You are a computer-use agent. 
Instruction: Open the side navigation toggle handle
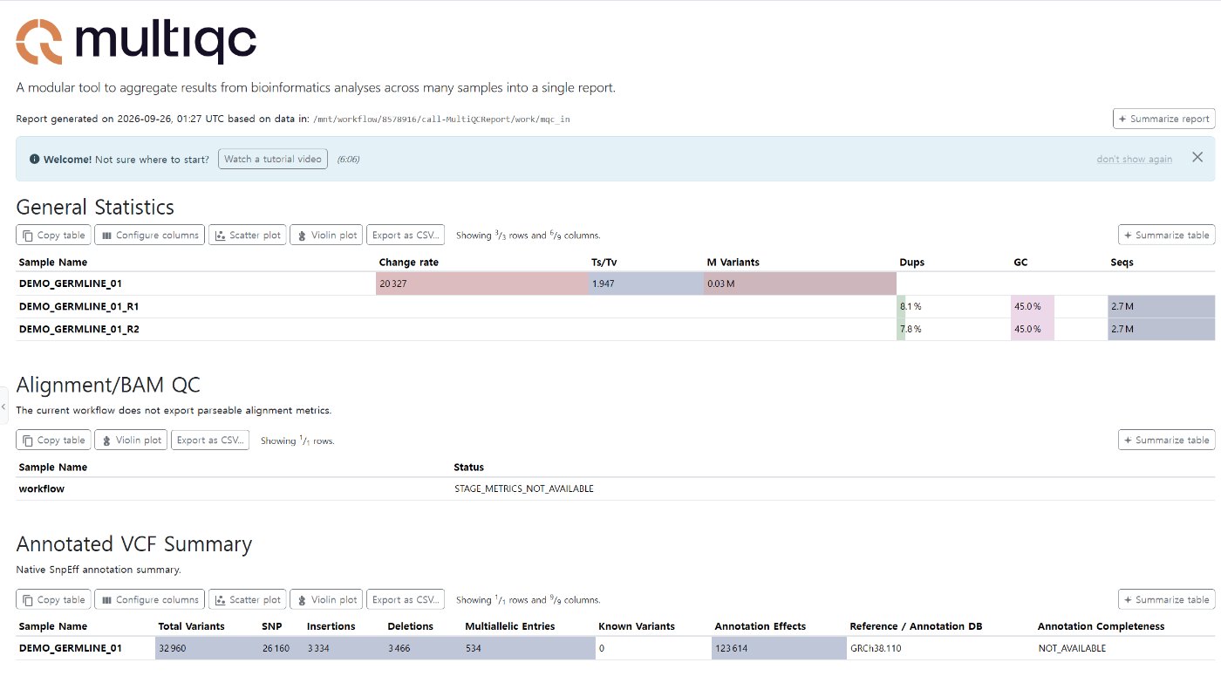point(3,407)
